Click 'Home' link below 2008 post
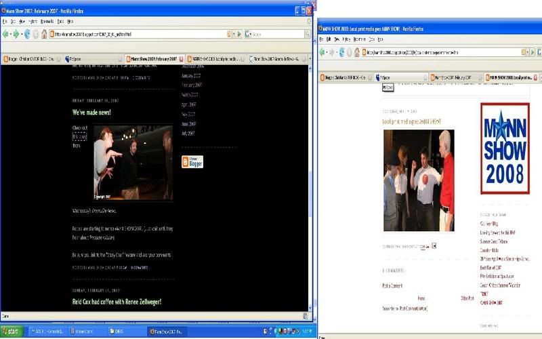This screenshot has width=542, height=339. (x=421, y=298)
